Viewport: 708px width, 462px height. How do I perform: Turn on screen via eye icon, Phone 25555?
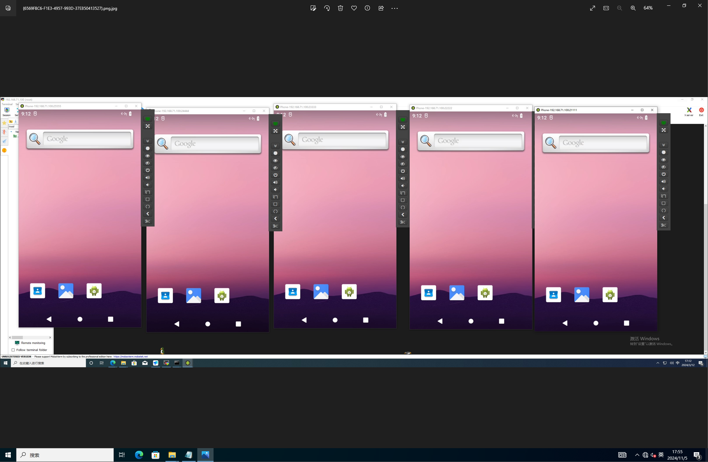pyautogui.click(x=148, y=156)
